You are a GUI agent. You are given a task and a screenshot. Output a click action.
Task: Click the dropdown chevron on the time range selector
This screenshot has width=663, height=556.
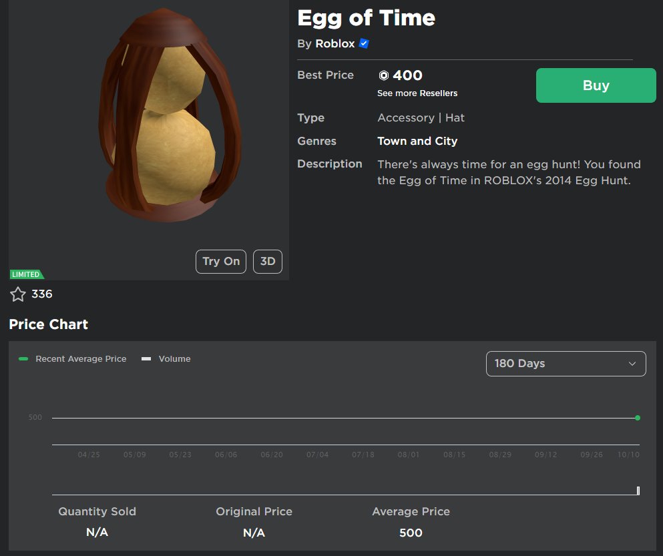(632, 364)
